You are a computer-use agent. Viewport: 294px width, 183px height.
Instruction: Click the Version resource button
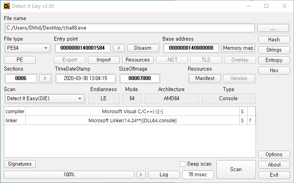click(239, 78)
